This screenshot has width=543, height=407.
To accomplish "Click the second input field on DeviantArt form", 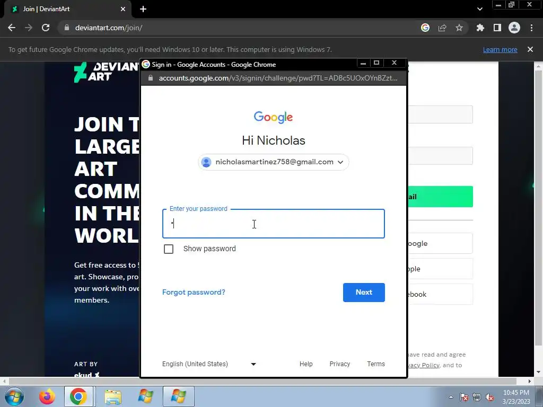I will [440, 156].
